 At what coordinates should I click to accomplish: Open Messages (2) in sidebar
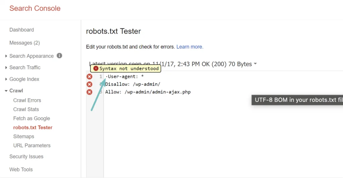[x=24, y=43]
